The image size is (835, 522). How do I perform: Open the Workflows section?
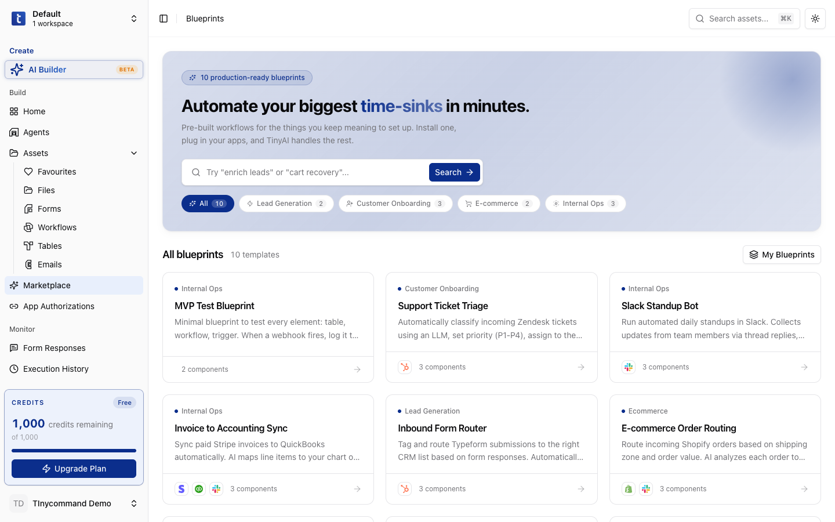(81, 227)
